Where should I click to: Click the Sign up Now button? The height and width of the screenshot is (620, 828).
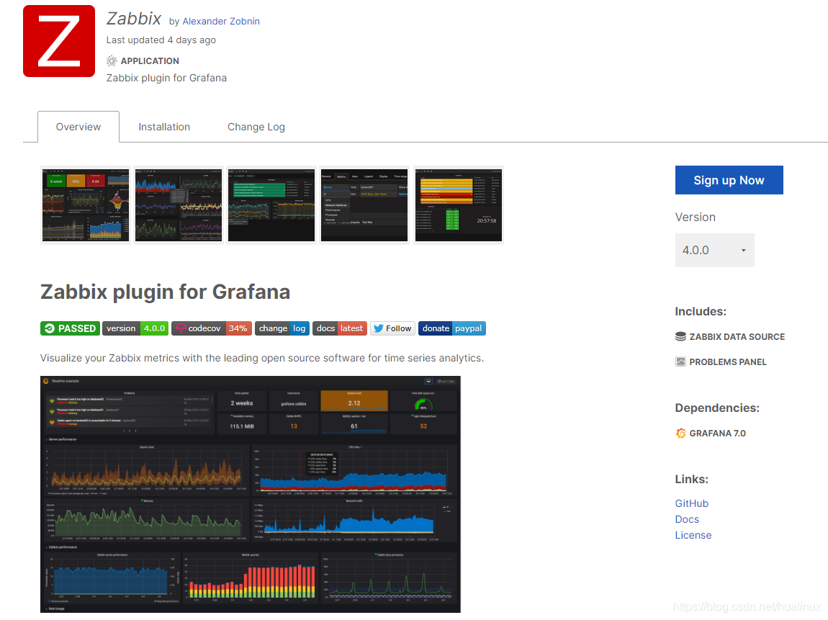pyautogui.click(x=729, y=180)
